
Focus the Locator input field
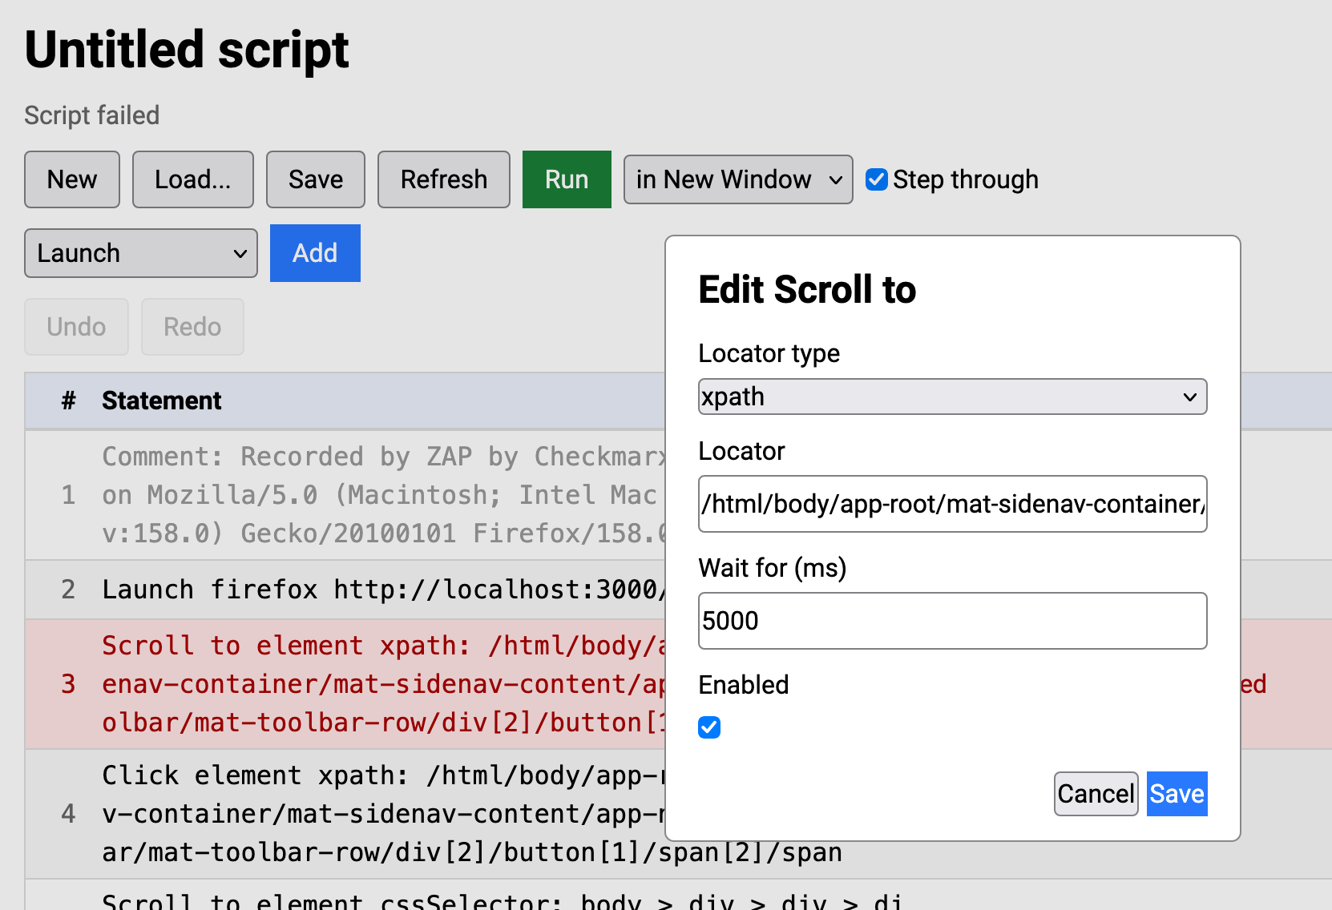point(953,504)
